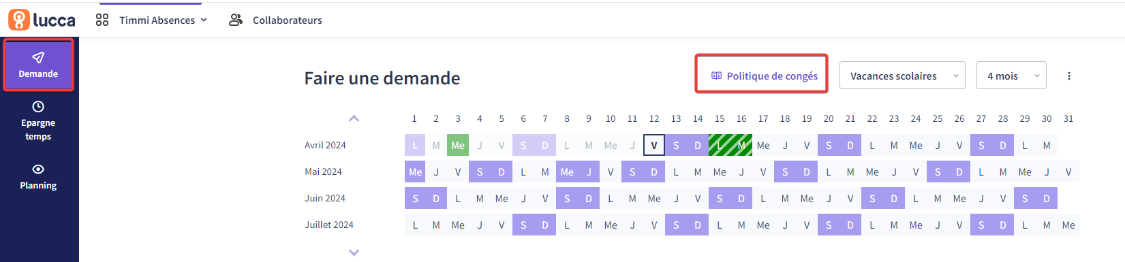The height and width of the screenshot is (262, 1125).
Task: Open the Vacances scolaires dropdown
Action: 902,76
